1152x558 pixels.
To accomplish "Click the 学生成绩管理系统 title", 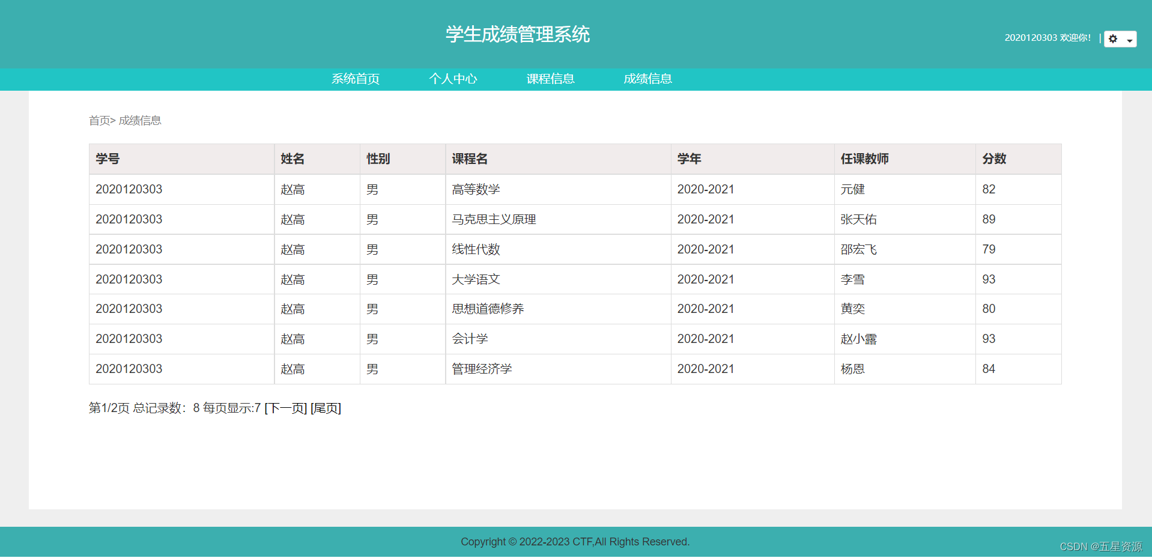I will tap(518, 34).
